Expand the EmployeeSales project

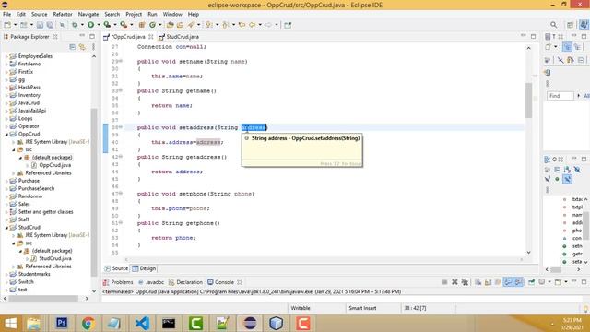click(6, 56)
